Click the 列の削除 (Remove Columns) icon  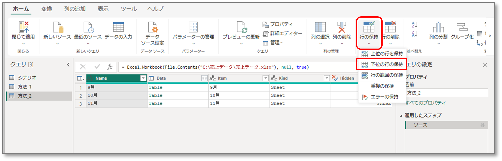click(342, 27)
